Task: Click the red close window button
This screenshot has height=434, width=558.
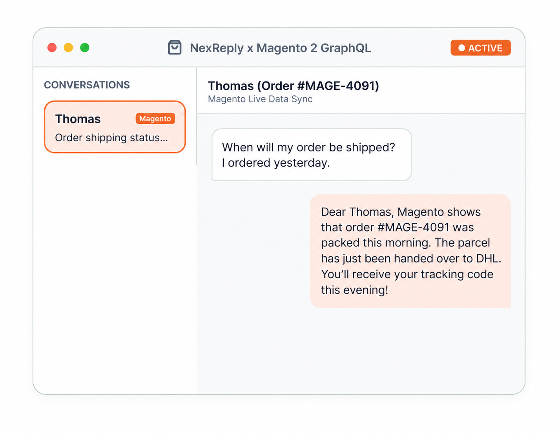Action: pos(52,47)
